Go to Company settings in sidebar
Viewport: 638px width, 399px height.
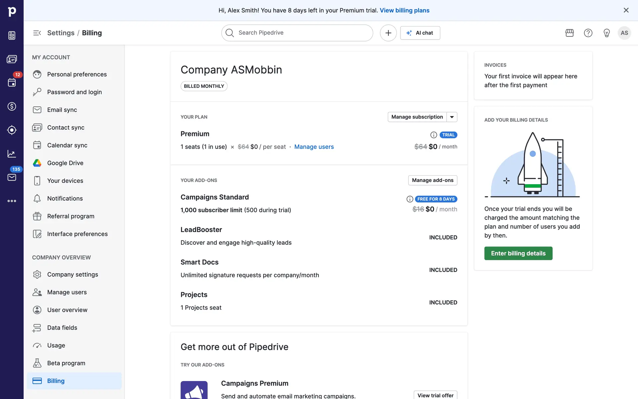pyautogui.click(x=72, y=274)
